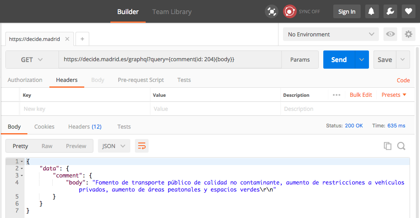Add a new request tab with plus
Image resolution: width=420 pixels, height=218 pixels.
82,39
